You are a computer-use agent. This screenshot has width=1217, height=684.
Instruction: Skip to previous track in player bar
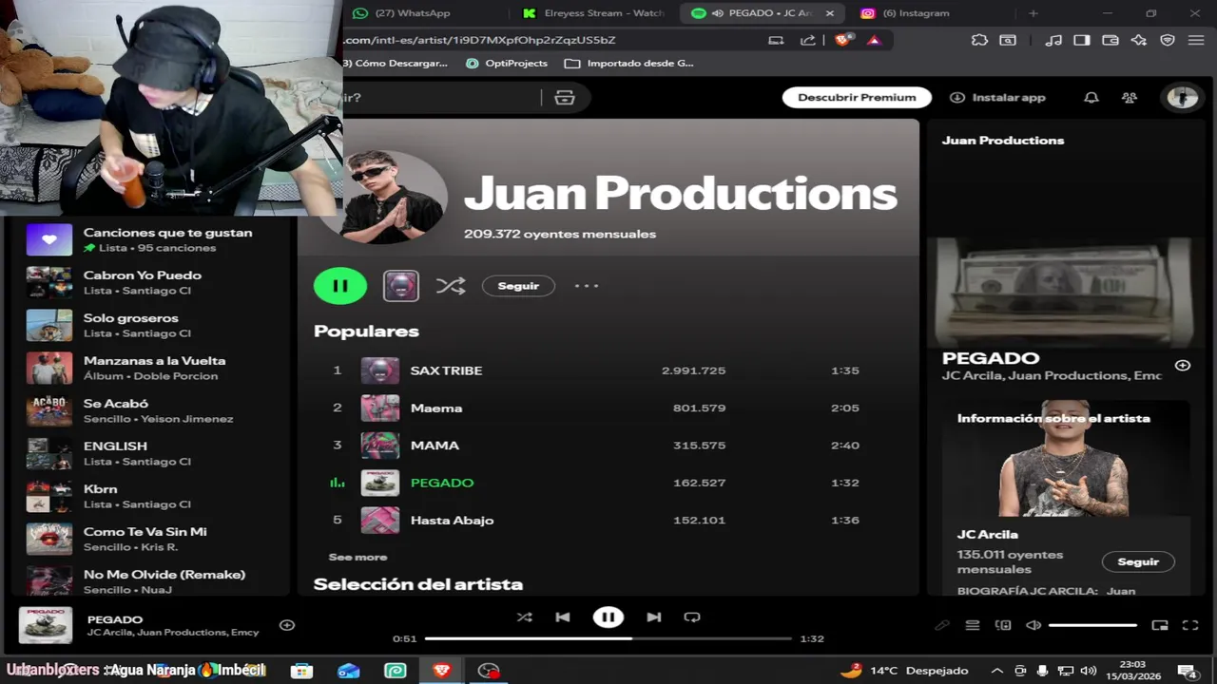point(563,617)
